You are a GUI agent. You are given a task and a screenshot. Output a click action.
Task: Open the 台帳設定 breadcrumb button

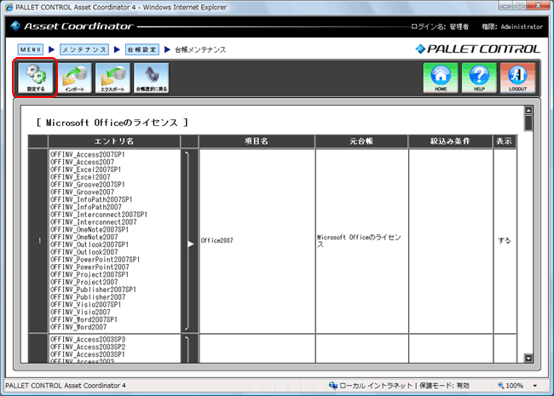pos(142,49)
